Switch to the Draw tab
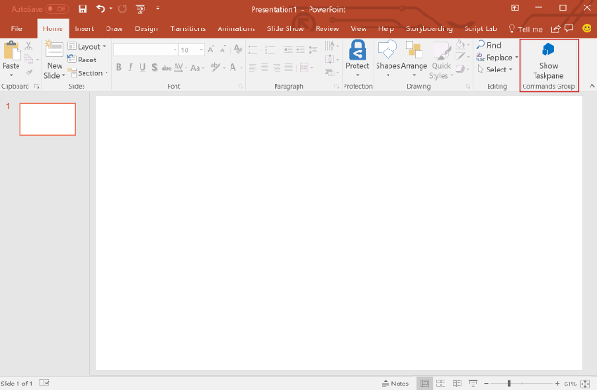This screenshot has width=597, height=390. click(x=114, y=28)
